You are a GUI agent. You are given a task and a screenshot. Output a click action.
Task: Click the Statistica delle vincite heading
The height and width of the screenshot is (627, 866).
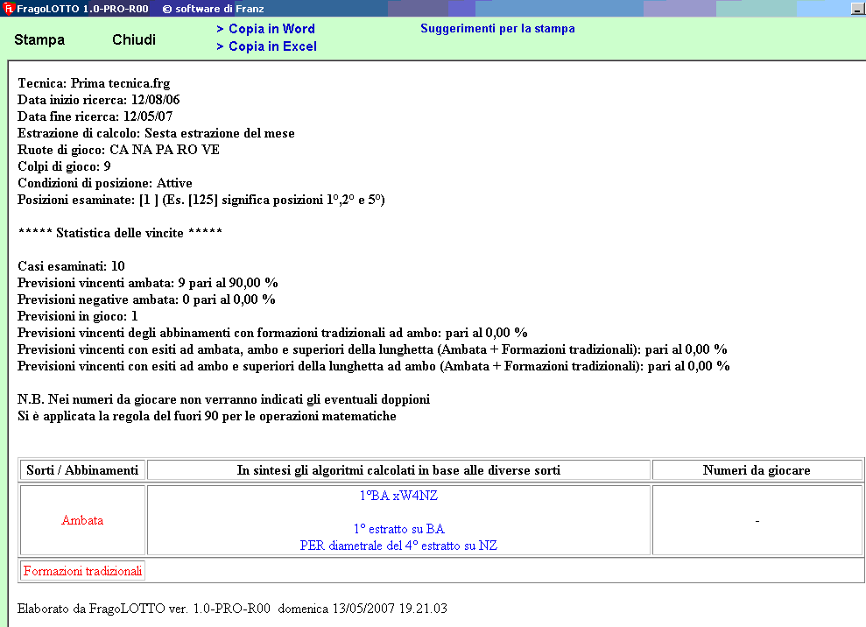(x=120, y=233)
